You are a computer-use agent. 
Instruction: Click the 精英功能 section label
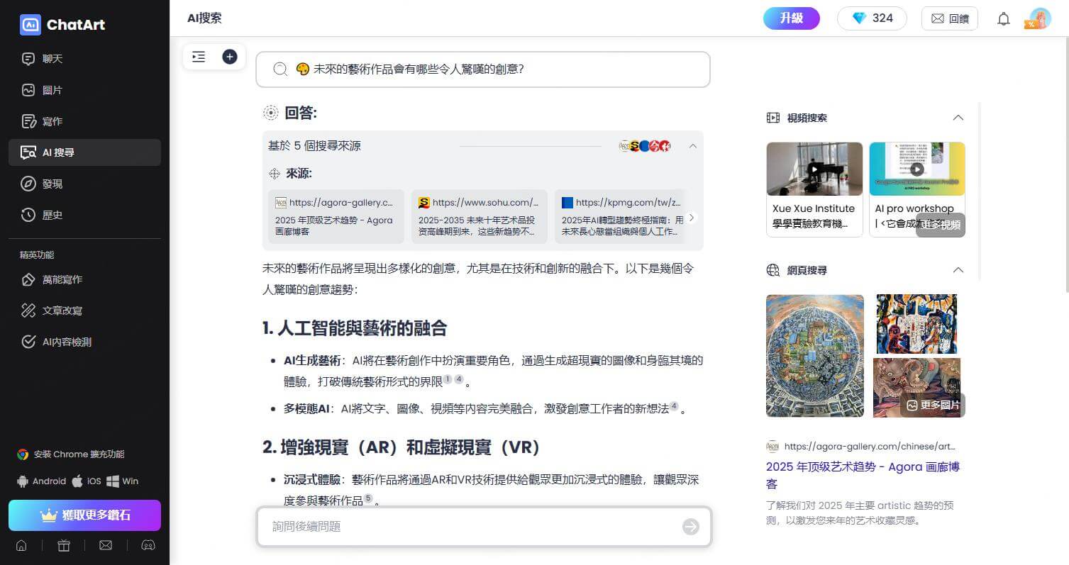pyautogui.click(x=37, y=255)
